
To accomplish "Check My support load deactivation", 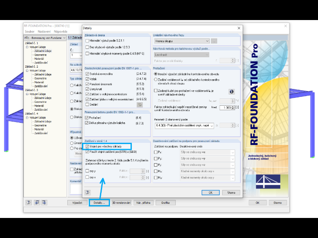I will tap(156, 177).
